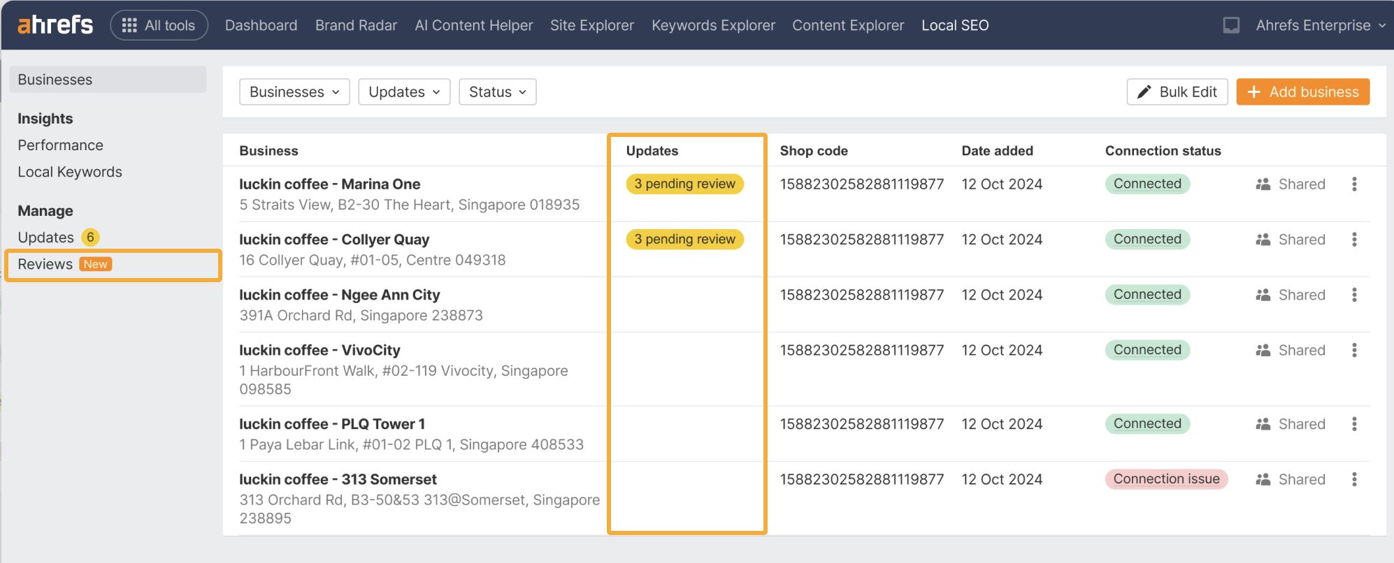Click the ahrefs logo
The height and width of the screenshot is (563, 1394).
click(55, 24)
